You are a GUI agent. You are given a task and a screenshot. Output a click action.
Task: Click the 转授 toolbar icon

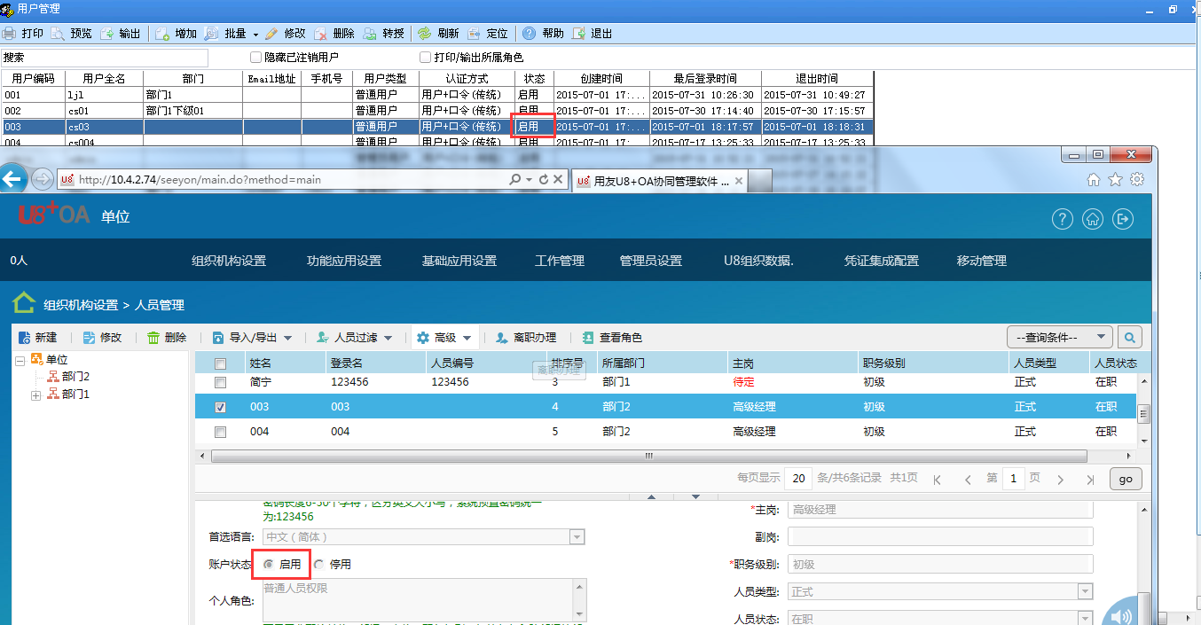tap(370, 34)
